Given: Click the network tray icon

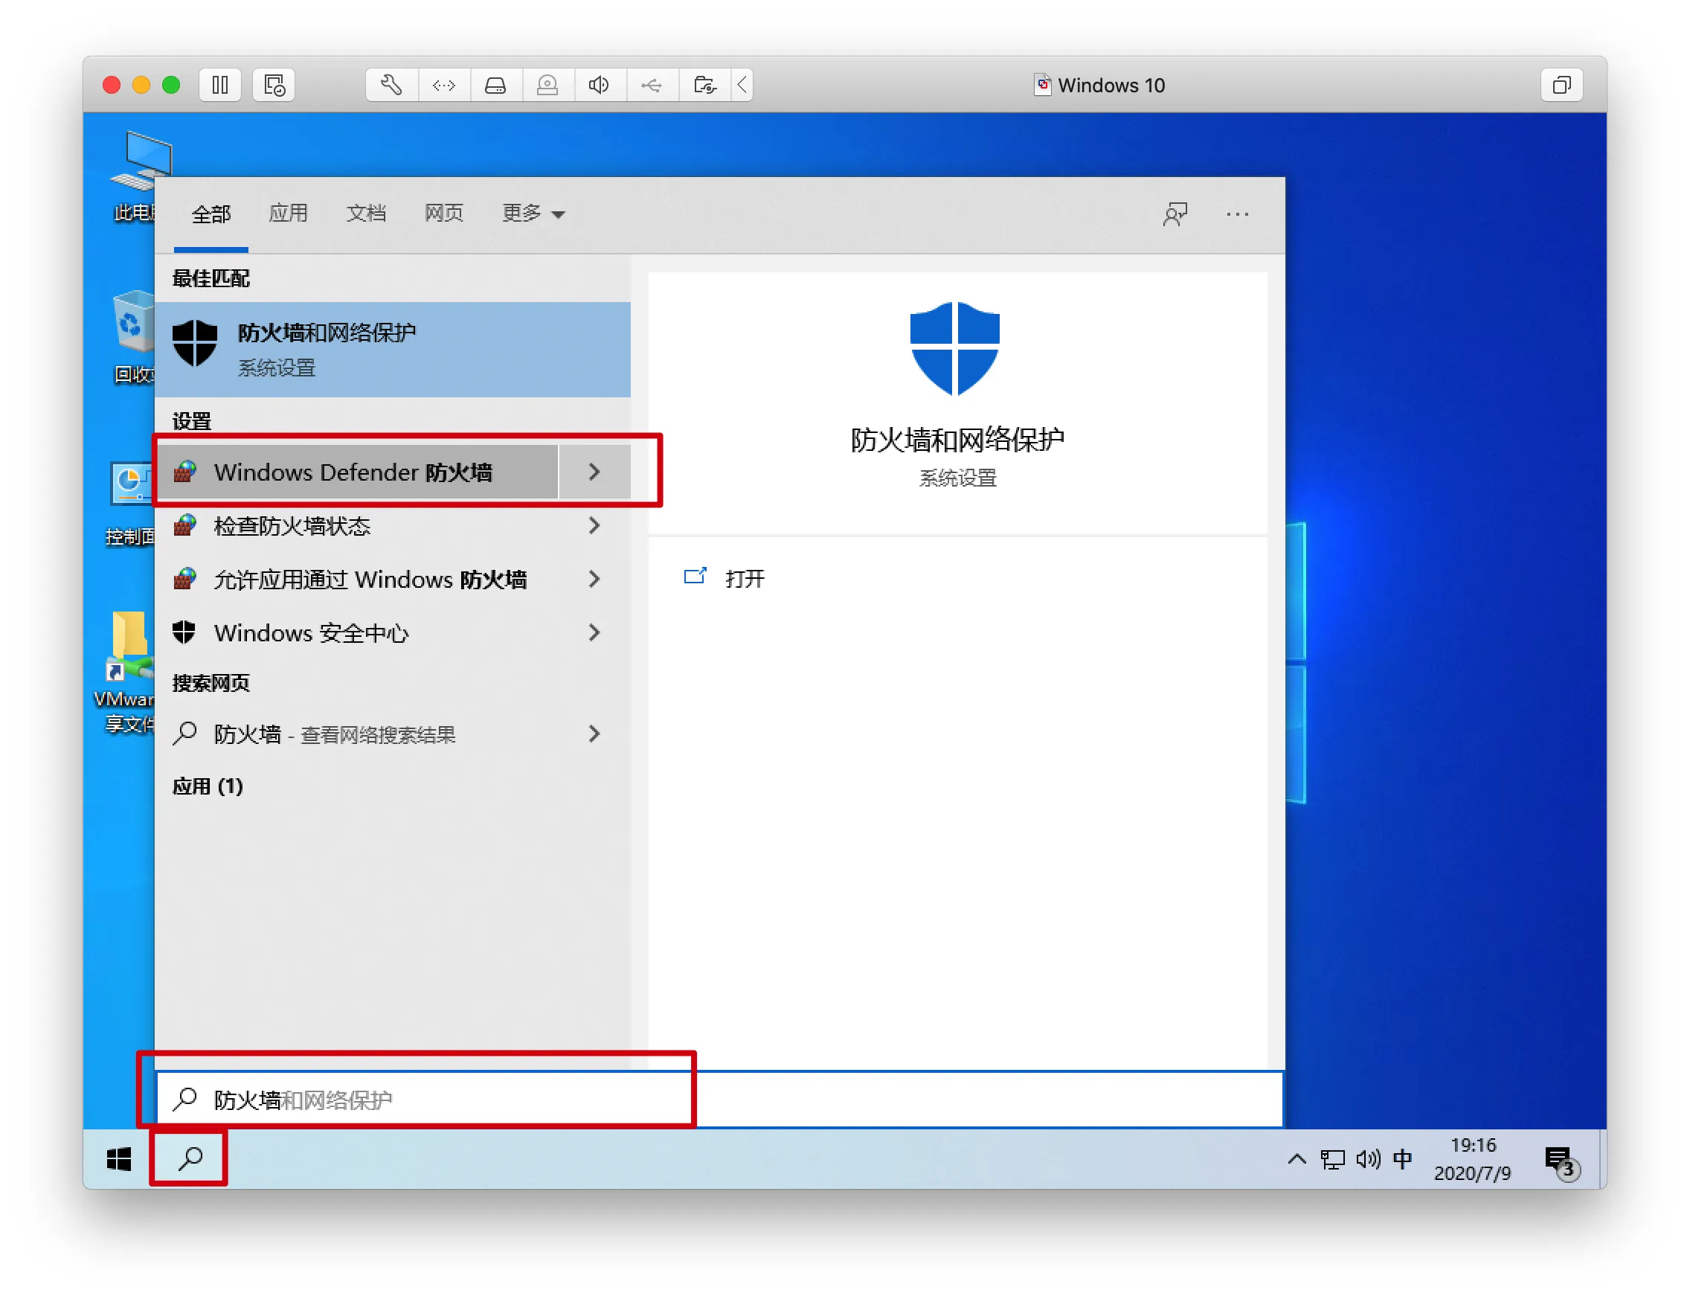Looking at the screenshot, I should point(1332,1159).
